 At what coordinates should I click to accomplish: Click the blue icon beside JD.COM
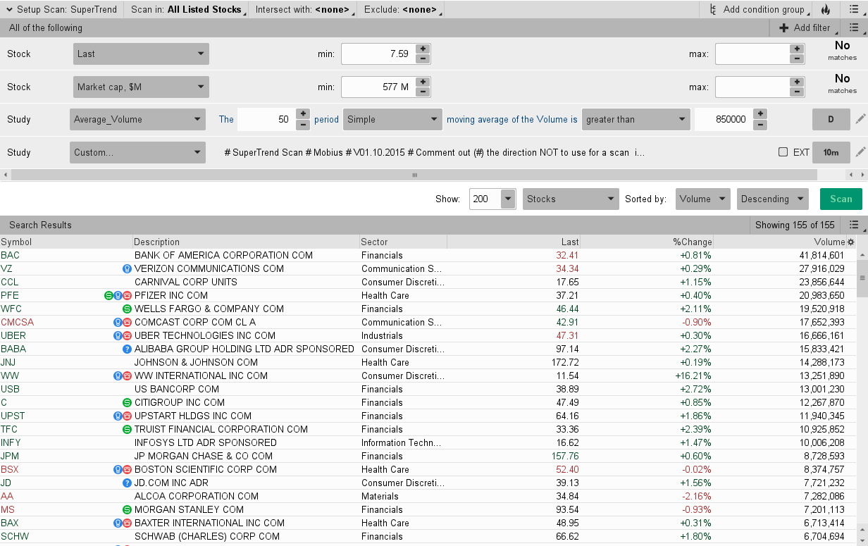point(128,483)
